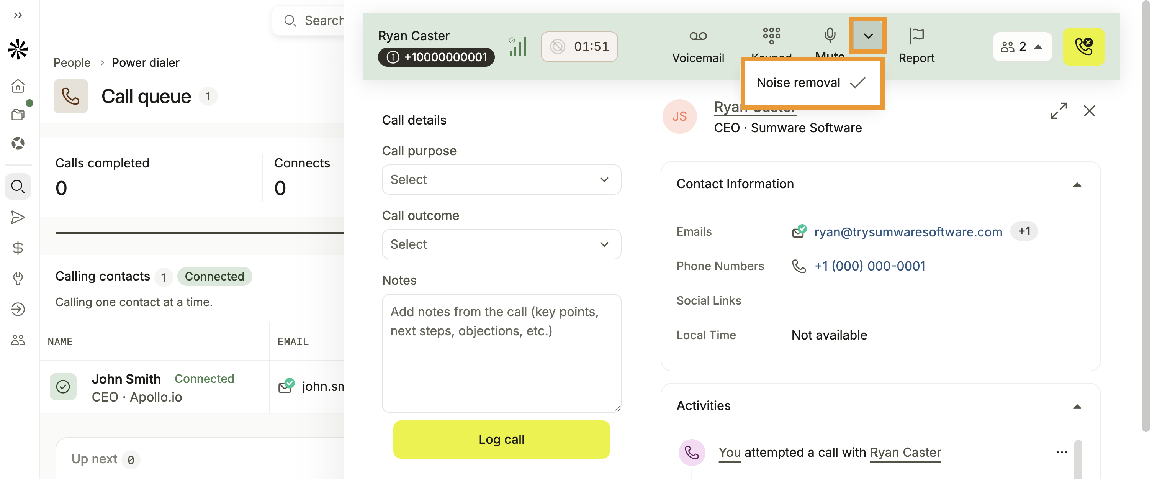
Task: Open the audio options chevron next to Mute
Action: 867,36
